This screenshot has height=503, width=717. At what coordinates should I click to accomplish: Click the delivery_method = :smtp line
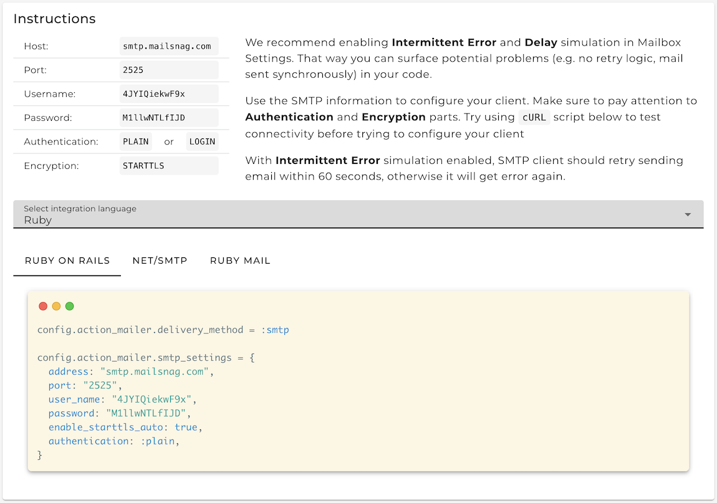(163, 330)
